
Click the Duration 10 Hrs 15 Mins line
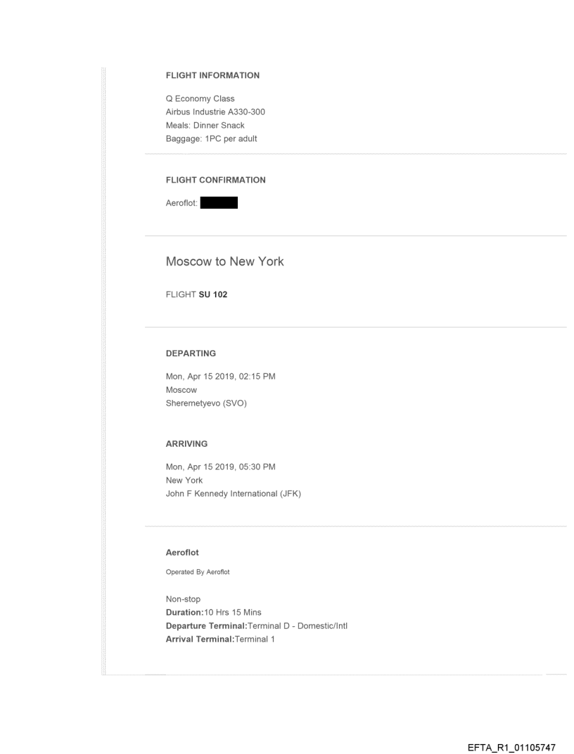point(219,613)
